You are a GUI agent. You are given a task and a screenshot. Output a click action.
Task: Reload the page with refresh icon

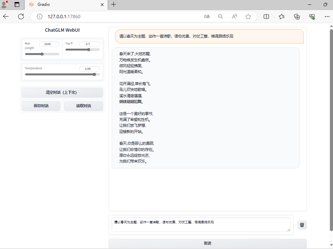coord(21,17)
